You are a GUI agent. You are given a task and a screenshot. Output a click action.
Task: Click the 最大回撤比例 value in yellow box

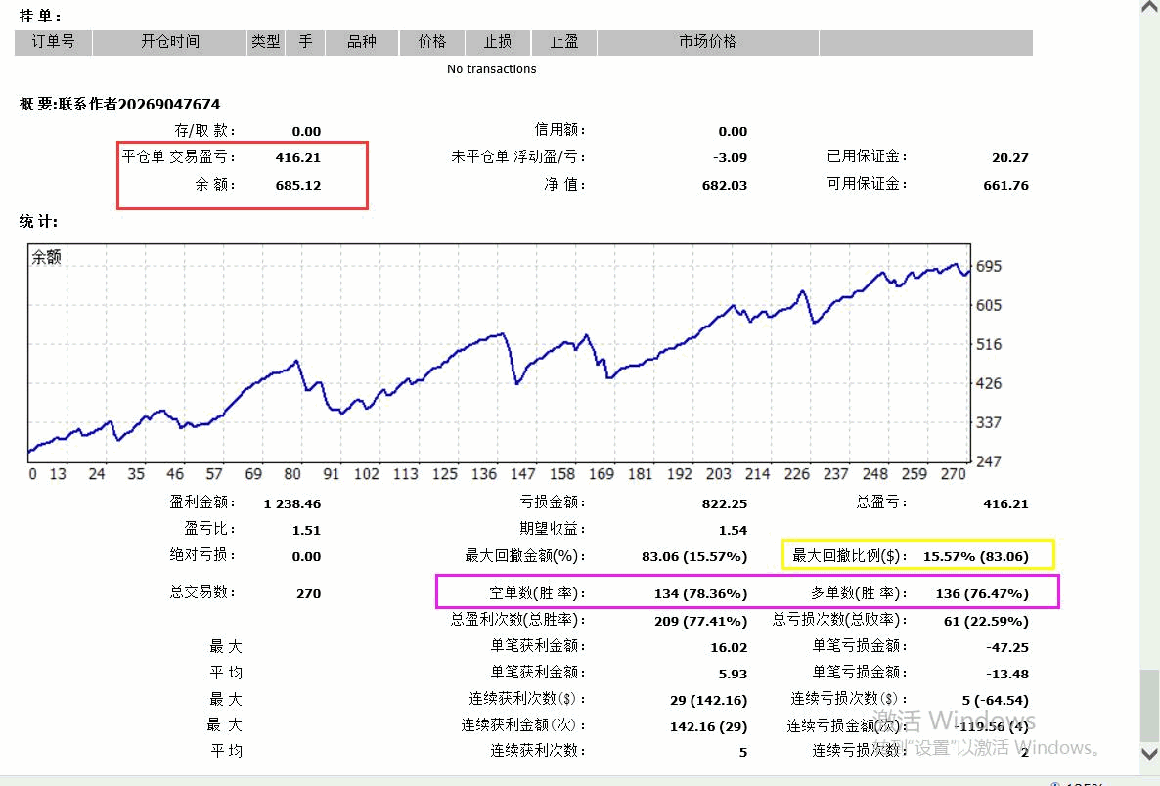[x=975, y=556]
